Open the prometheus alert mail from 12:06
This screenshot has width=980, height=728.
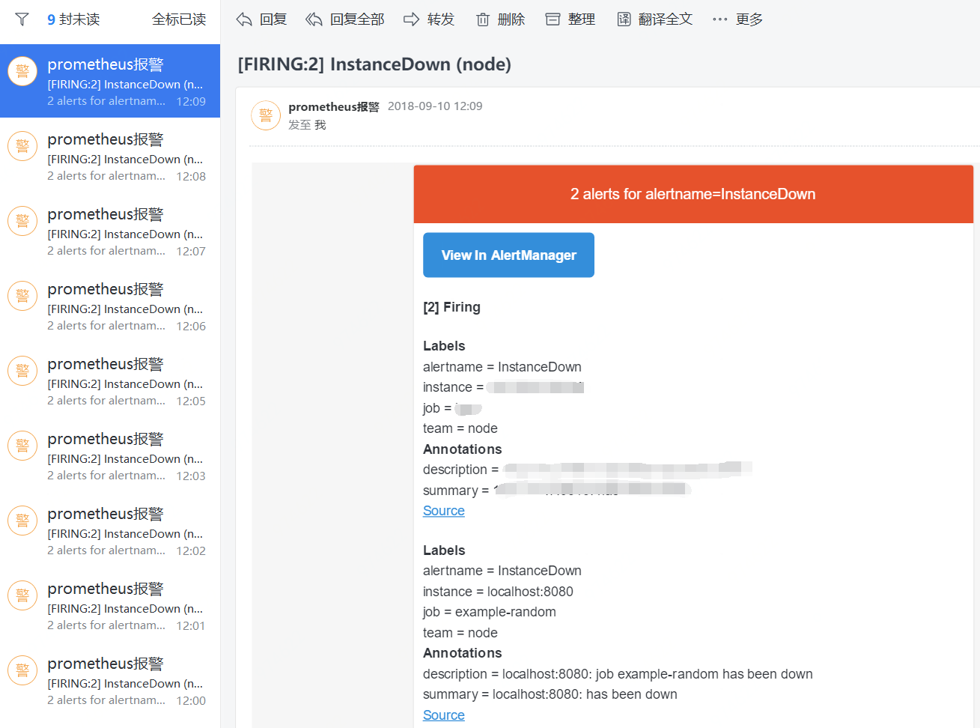tap(110, 306)
